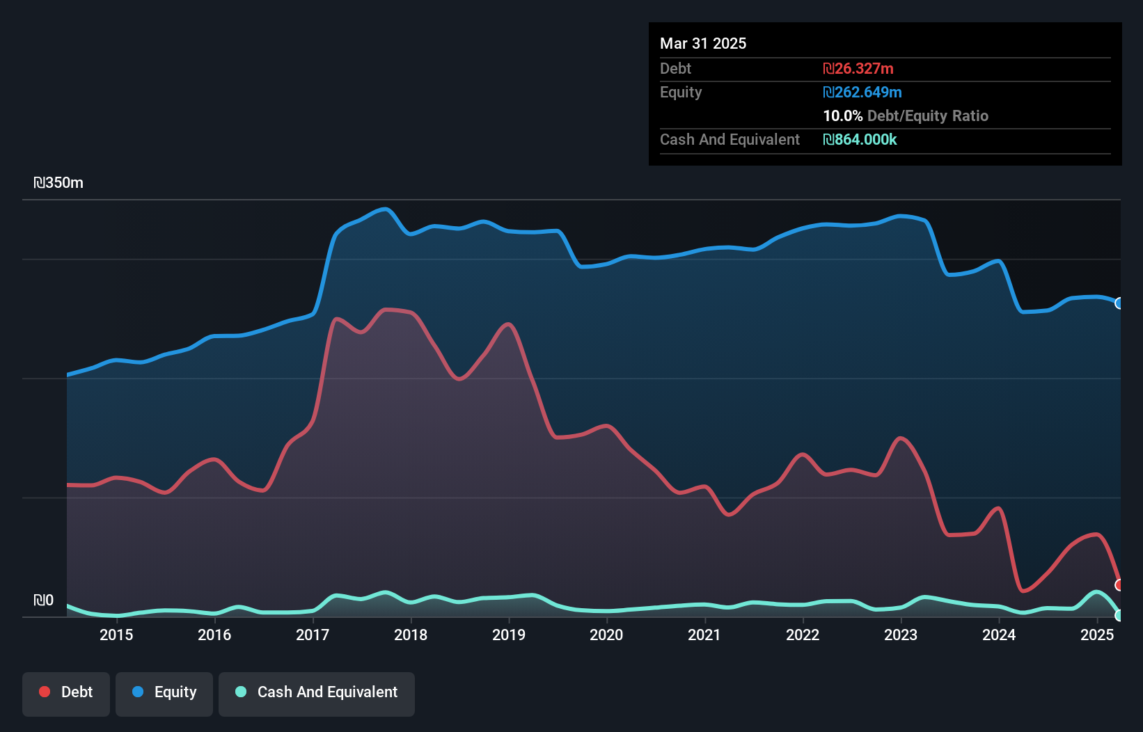The image size is (1143, 732).
Task: Expand the Cash And Equivalent tooltip row
Action: 729,139
